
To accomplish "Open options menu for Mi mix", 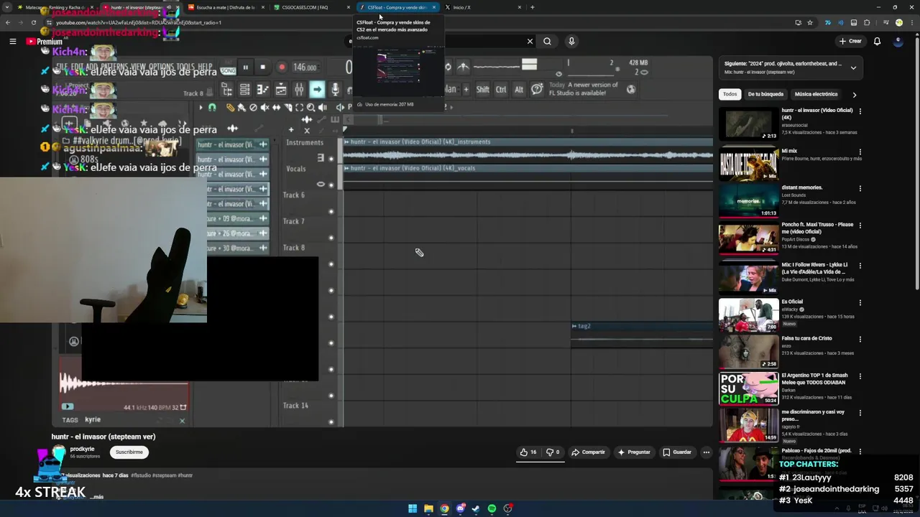I will (x=860, y=152).
